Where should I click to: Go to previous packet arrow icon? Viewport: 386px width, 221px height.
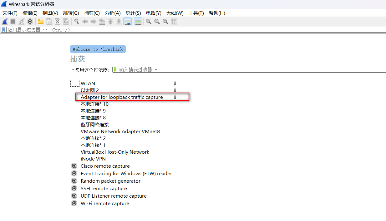tap(85, 22)
